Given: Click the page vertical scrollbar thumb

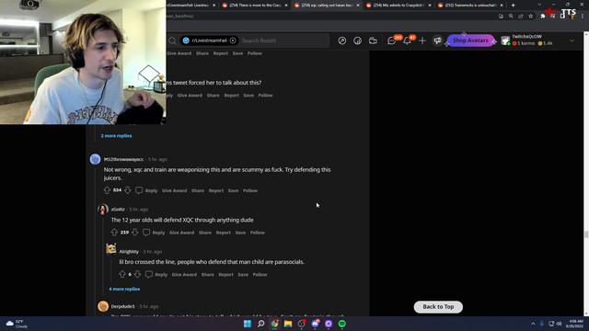Looking at the screenshot, I should (x=586, y=234).
